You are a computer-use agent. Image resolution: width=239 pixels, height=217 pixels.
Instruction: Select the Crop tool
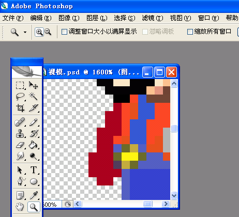coord(20,108)
